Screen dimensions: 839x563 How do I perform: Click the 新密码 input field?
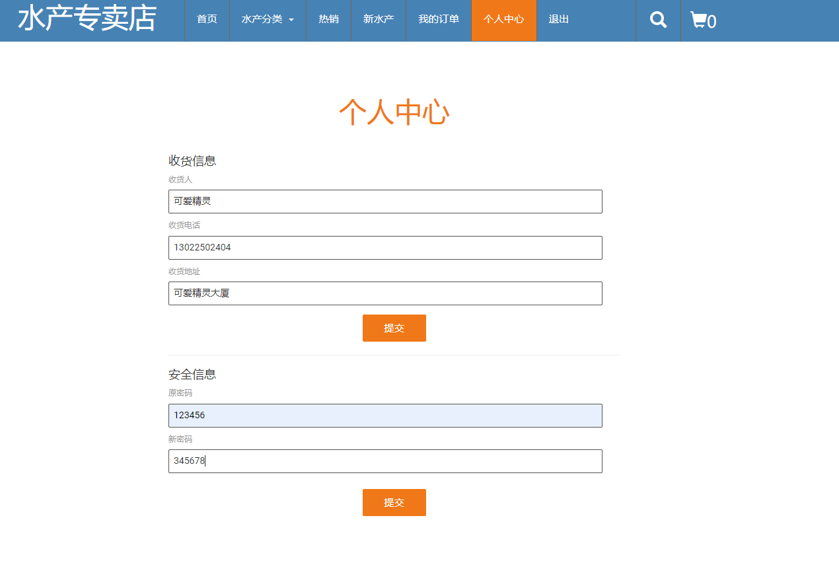point(385,461)
